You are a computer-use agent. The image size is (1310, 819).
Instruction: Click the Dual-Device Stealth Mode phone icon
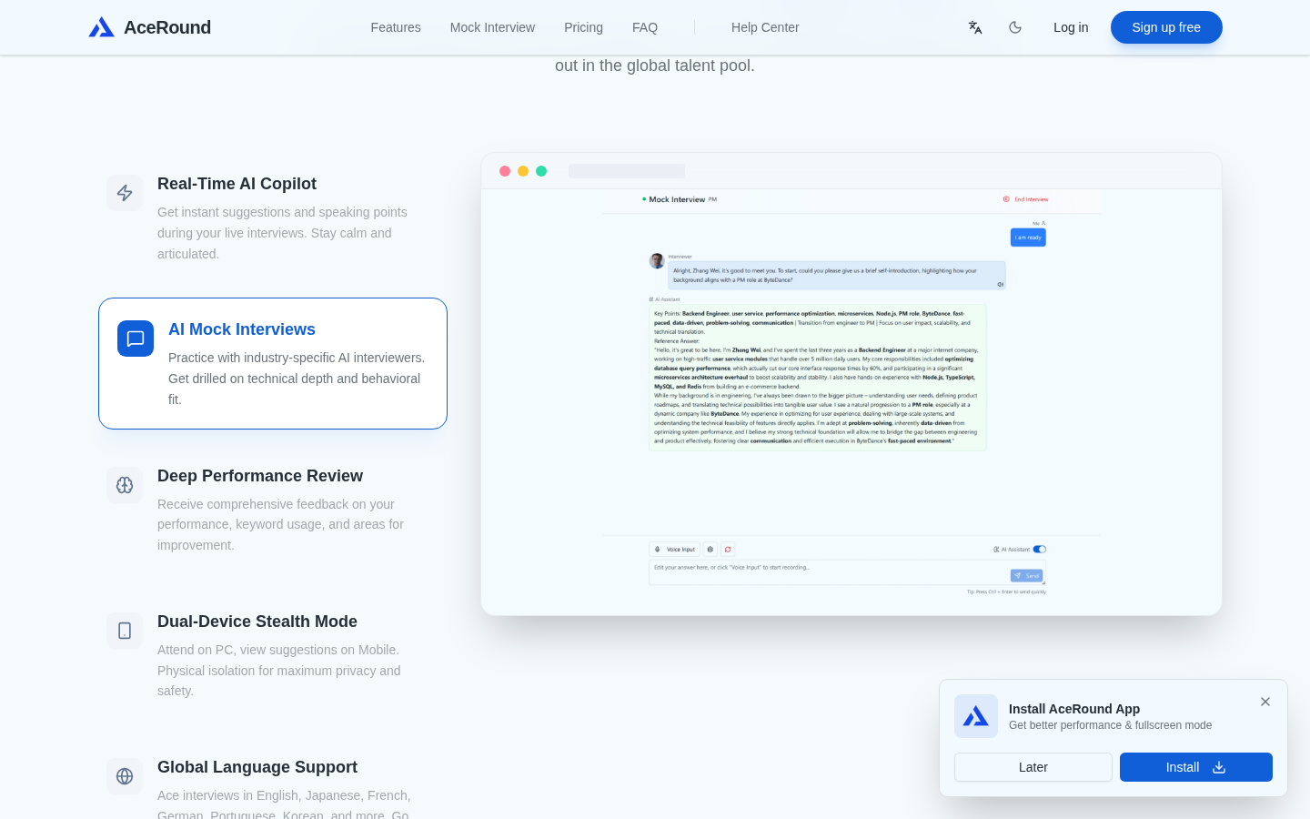pyautogui.click(x=125, y=631)
